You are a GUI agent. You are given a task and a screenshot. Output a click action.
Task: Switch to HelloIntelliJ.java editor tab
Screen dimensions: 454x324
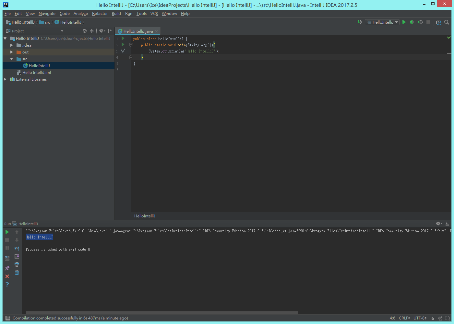138,31
